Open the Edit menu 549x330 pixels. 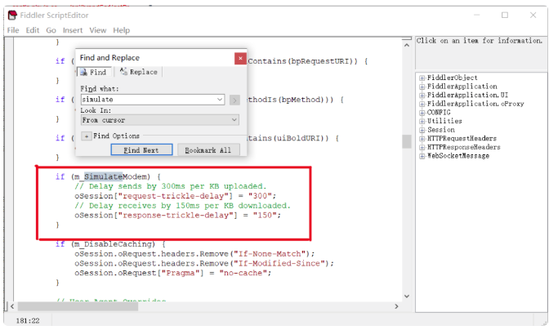coord(32,30)
